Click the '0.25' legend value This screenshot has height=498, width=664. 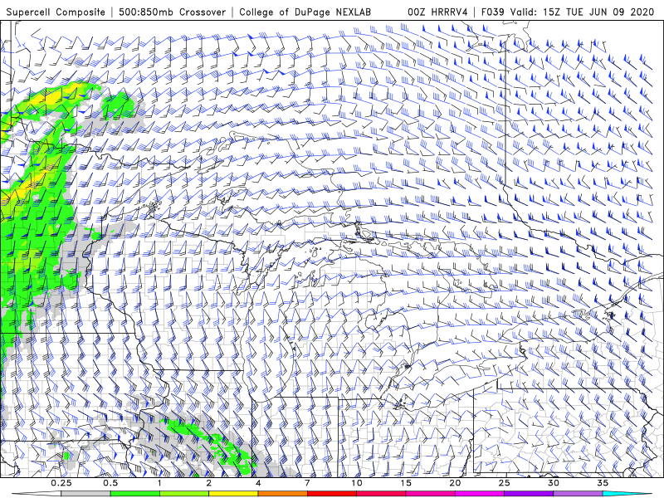click(x=61, y=483)
